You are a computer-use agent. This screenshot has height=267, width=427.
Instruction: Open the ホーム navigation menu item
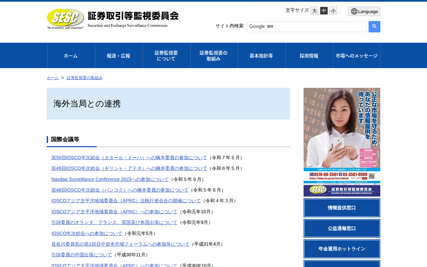pyautogui.click(x=71, y=55)
